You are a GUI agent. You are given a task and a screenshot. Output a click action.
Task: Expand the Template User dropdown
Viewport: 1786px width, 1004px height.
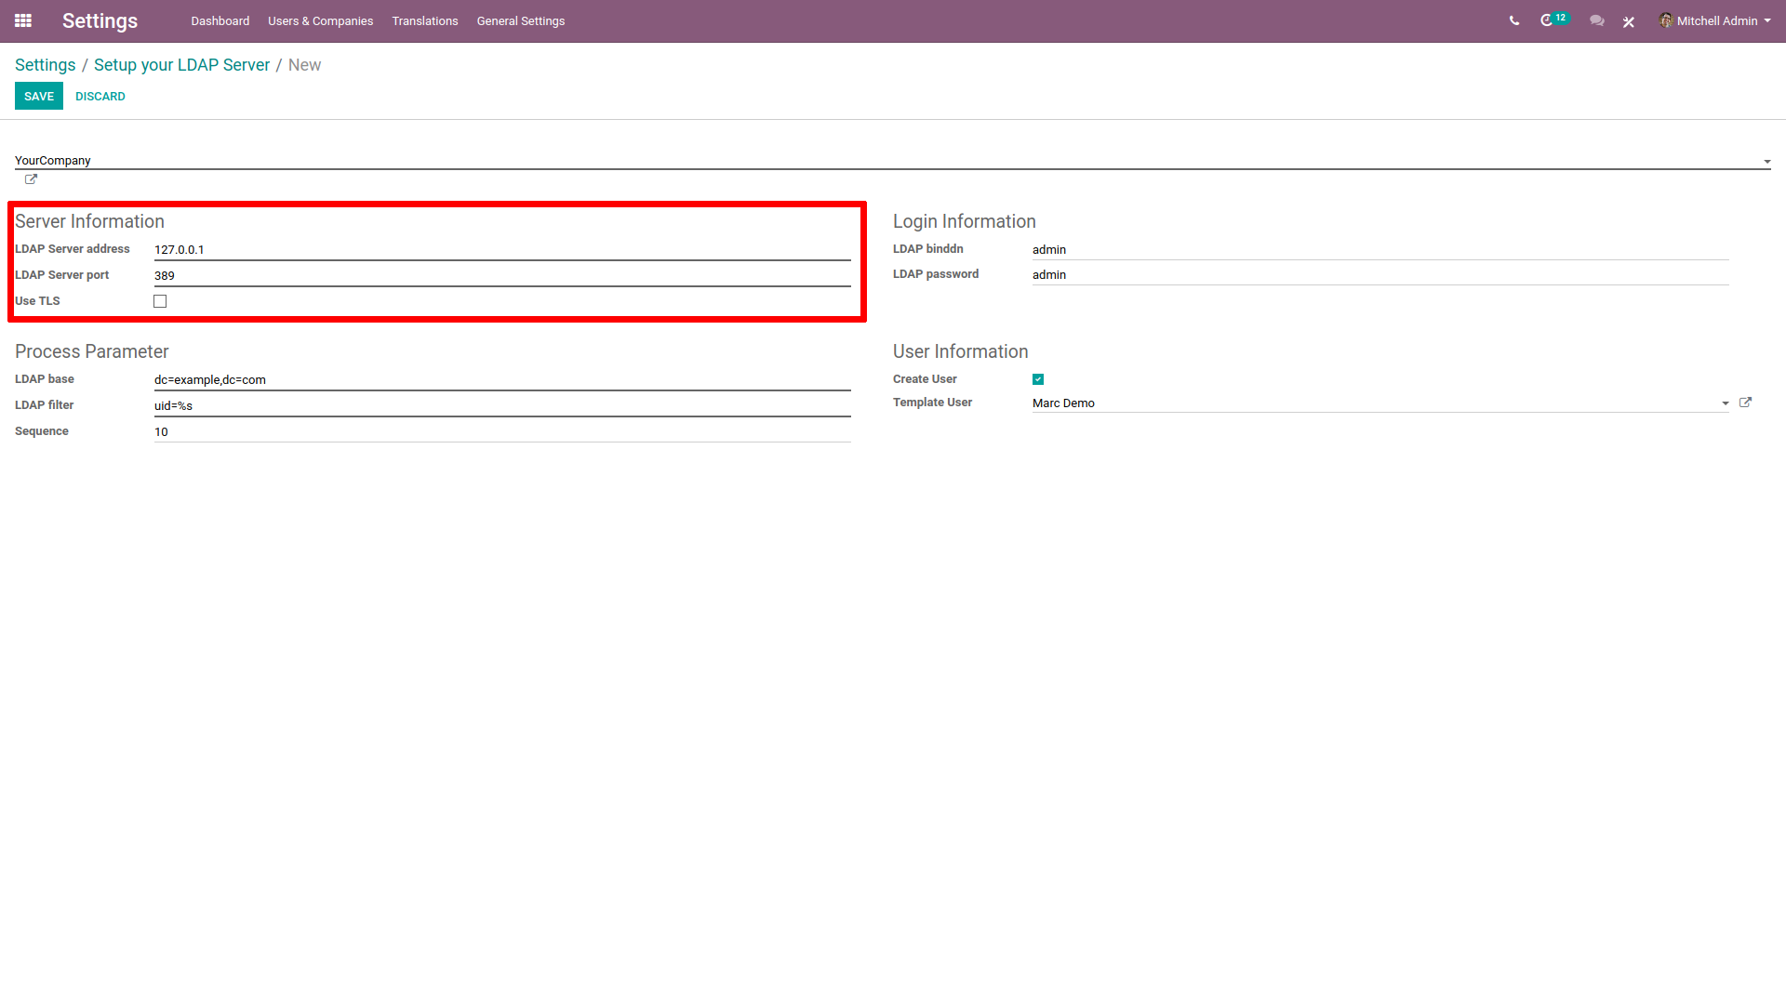(x=1725, y=403)
